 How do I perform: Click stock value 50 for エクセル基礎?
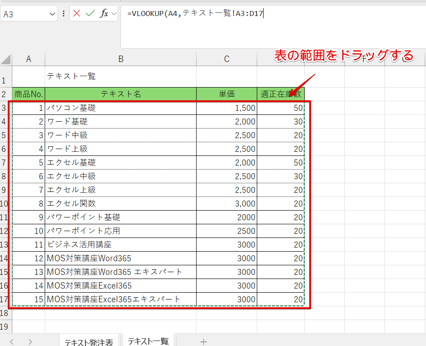pos(281,162)
